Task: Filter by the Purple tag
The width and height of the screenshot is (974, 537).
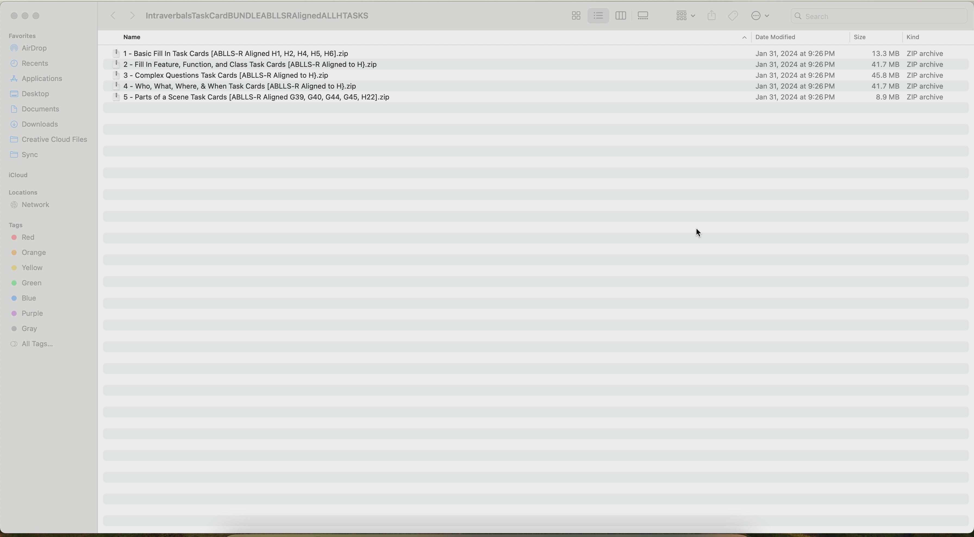Action: [x=32, y=314]
